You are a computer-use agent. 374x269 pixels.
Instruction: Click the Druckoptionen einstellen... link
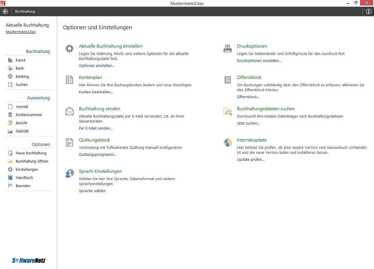(x=259, y=61)
